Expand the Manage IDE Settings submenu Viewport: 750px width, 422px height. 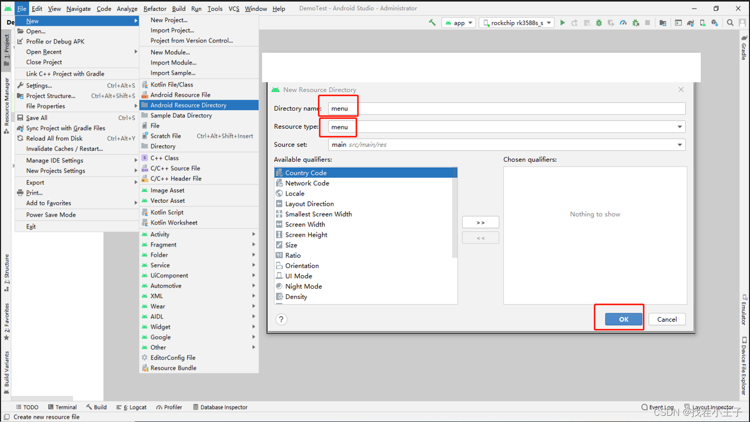coord(77,160)
